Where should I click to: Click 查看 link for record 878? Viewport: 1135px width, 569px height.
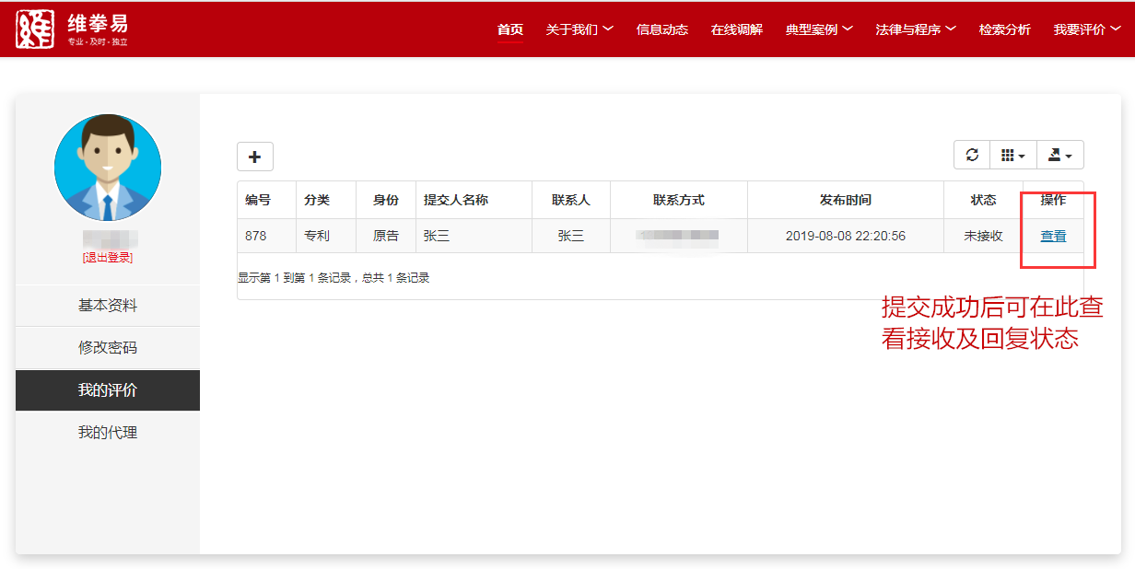tap(1053, 236)
